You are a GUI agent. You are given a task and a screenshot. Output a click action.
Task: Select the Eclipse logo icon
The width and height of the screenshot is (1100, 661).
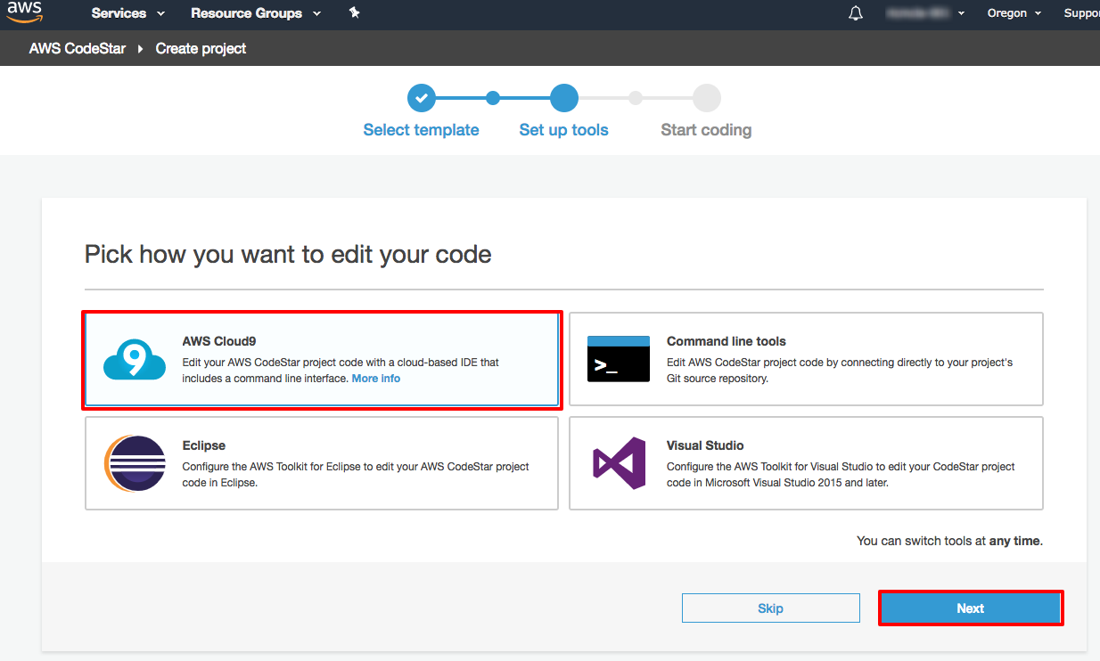pyautogui.click(x=135, y=463)
